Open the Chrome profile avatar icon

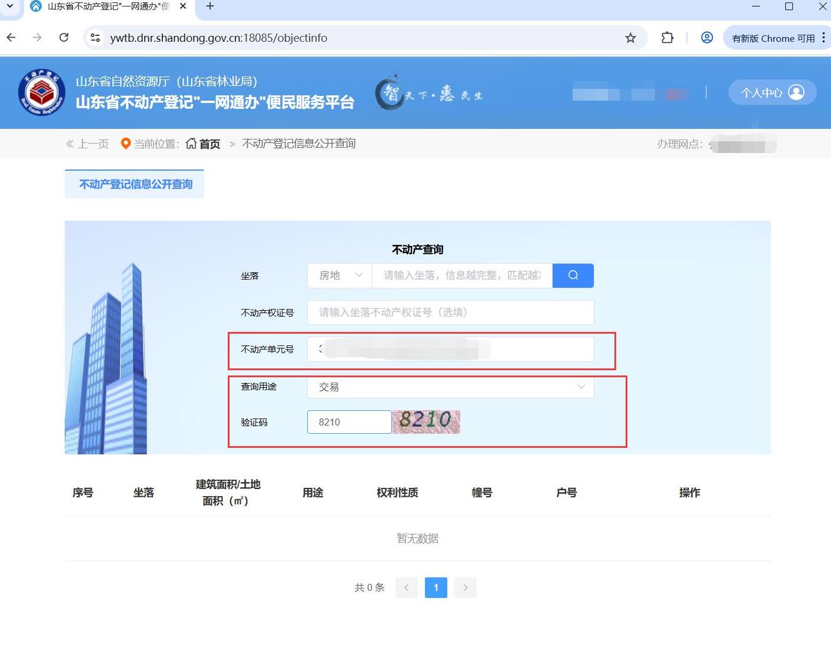(x=707, y=38)
